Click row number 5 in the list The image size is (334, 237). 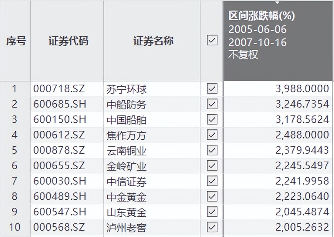(x=14, y=150)
